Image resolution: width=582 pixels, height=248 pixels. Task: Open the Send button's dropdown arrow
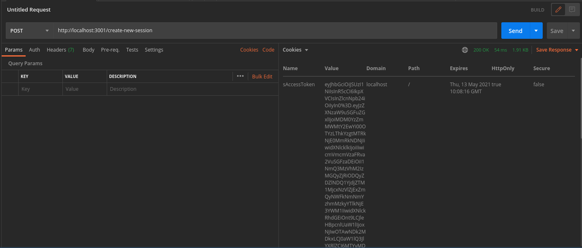tap(536, 30)
